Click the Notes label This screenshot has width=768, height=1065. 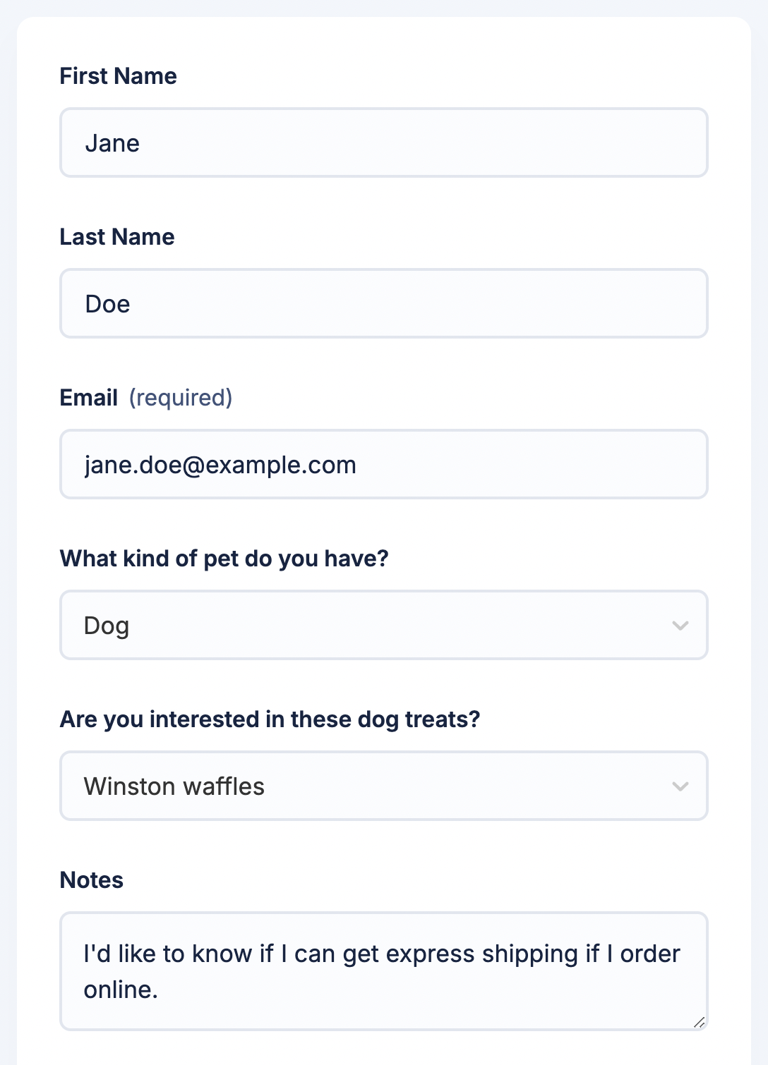pyautogui.click(x=92, y=880)
